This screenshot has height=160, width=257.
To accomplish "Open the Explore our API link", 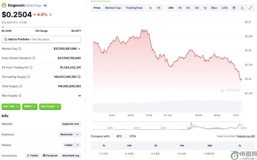I will pyautogui.click(x=246, y=136).
